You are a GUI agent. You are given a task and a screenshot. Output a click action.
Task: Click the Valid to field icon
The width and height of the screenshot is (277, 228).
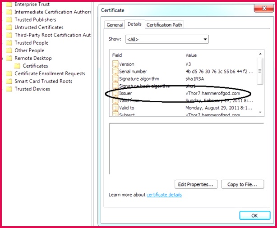tap(115, 108)
